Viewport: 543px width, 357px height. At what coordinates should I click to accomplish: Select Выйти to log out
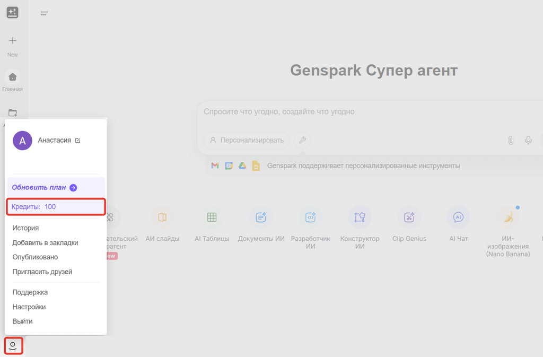[x=22, y=321]
